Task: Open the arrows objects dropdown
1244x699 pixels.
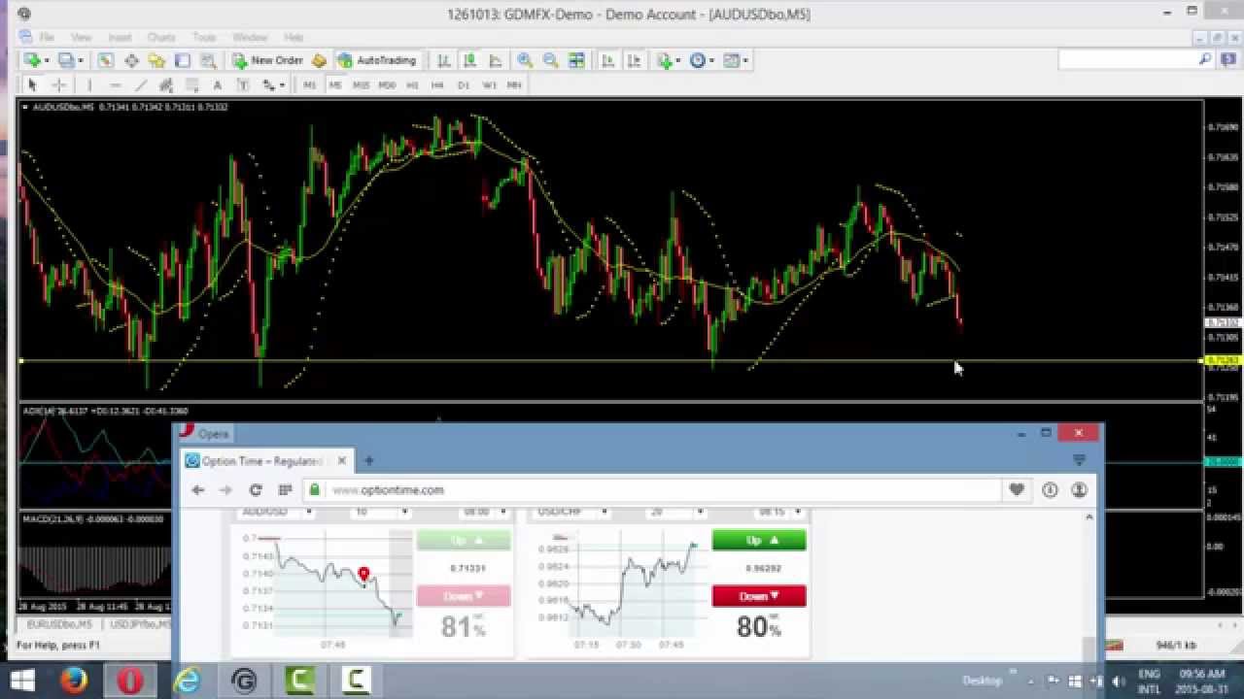Action: point(272,85)
